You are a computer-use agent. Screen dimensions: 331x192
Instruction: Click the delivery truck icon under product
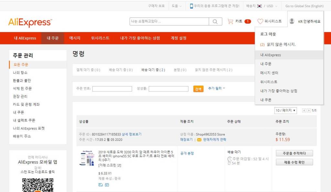(101, 185)
